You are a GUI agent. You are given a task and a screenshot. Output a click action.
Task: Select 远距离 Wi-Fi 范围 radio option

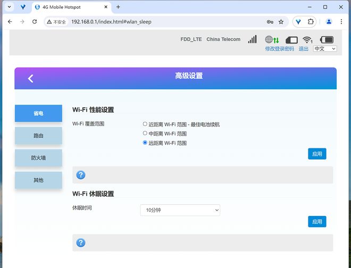tap(145, 143)
